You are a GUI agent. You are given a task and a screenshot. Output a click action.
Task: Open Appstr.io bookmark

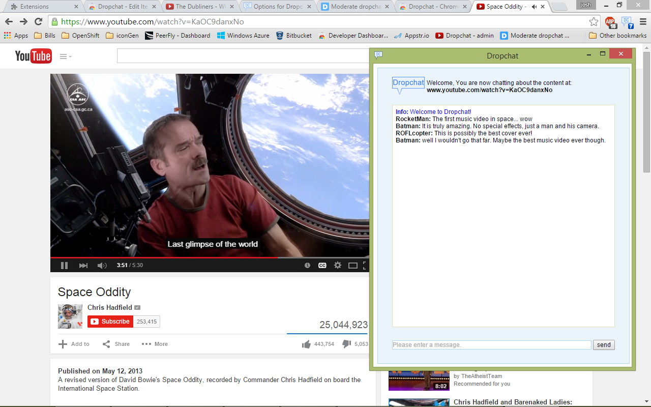(x=411, y=36)
